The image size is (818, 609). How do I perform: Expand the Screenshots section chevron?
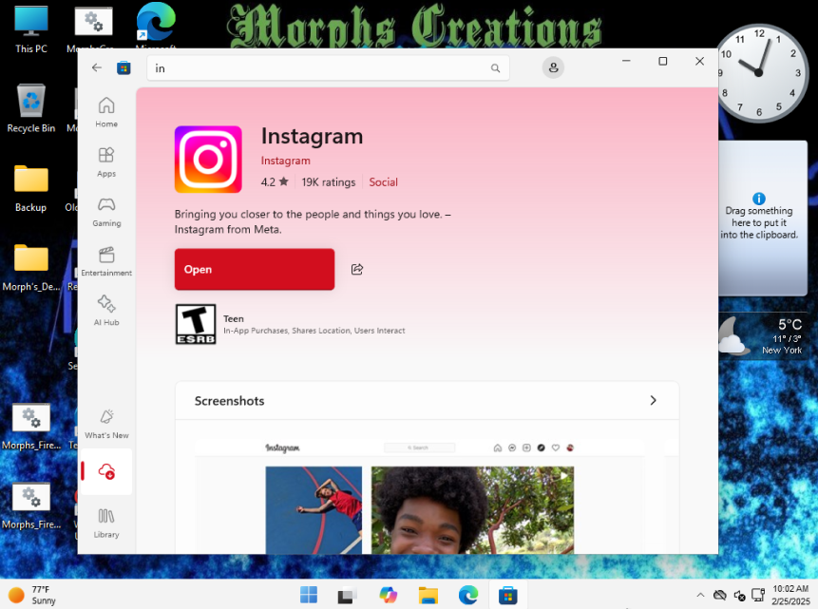point(653,400)
